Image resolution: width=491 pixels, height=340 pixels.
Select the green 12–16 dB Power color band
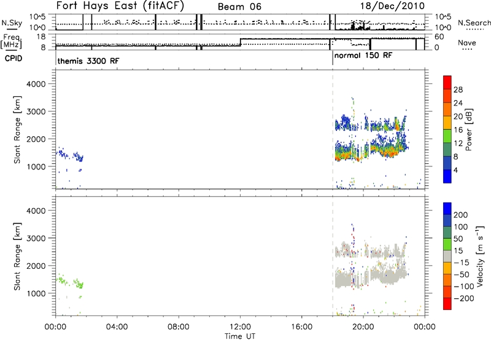coord(447,136)
